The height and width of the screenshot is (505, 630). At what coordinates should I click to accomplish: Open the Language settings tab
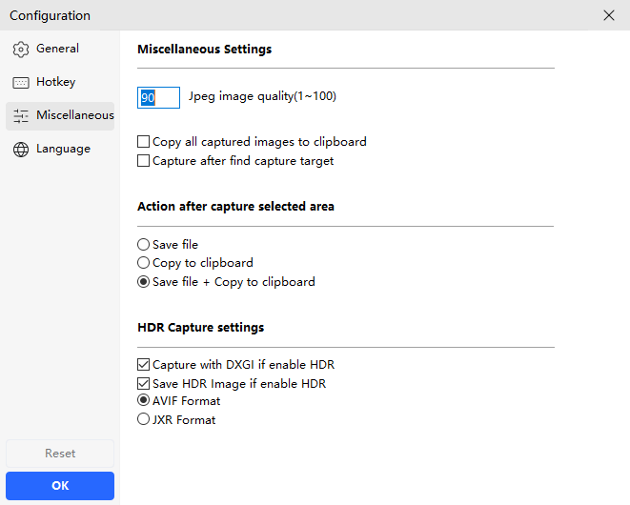pos(63,150)
